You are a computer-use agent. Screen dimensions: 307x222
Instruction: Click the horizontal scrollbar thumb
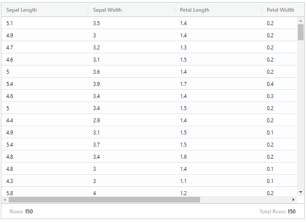(104, 200)
